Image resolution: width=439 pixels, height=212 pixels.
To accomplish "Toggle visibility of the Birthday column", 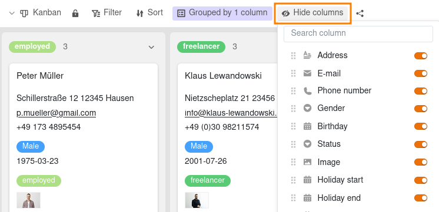I will click(421, 126).
